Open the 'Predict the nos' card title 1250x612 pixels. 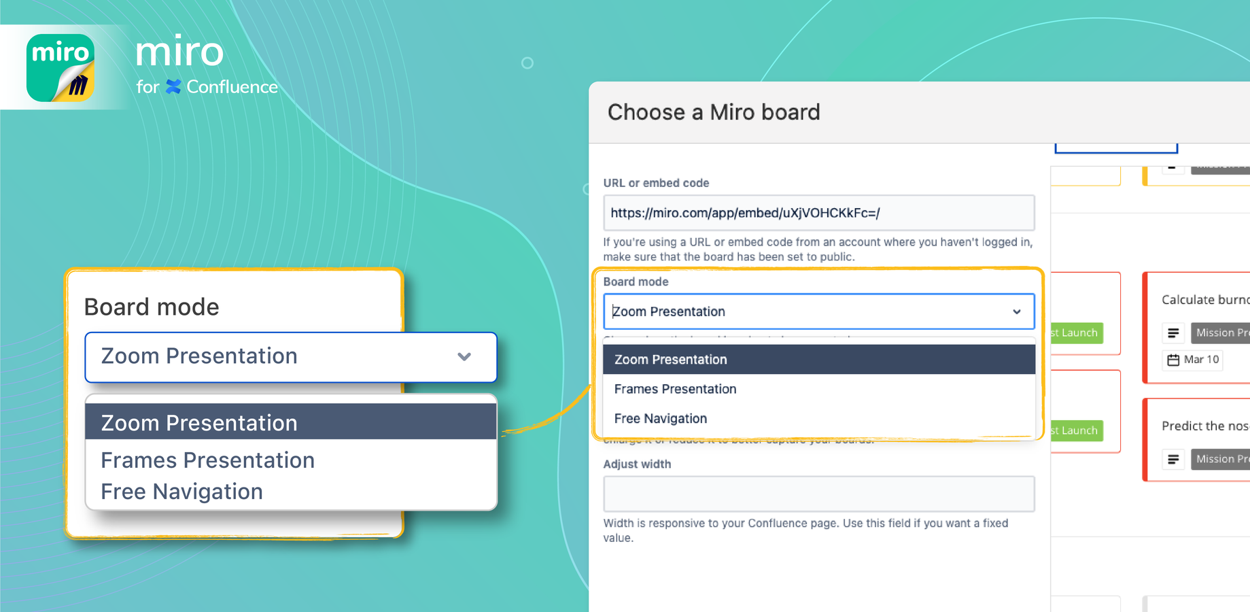coord(1205,426)
